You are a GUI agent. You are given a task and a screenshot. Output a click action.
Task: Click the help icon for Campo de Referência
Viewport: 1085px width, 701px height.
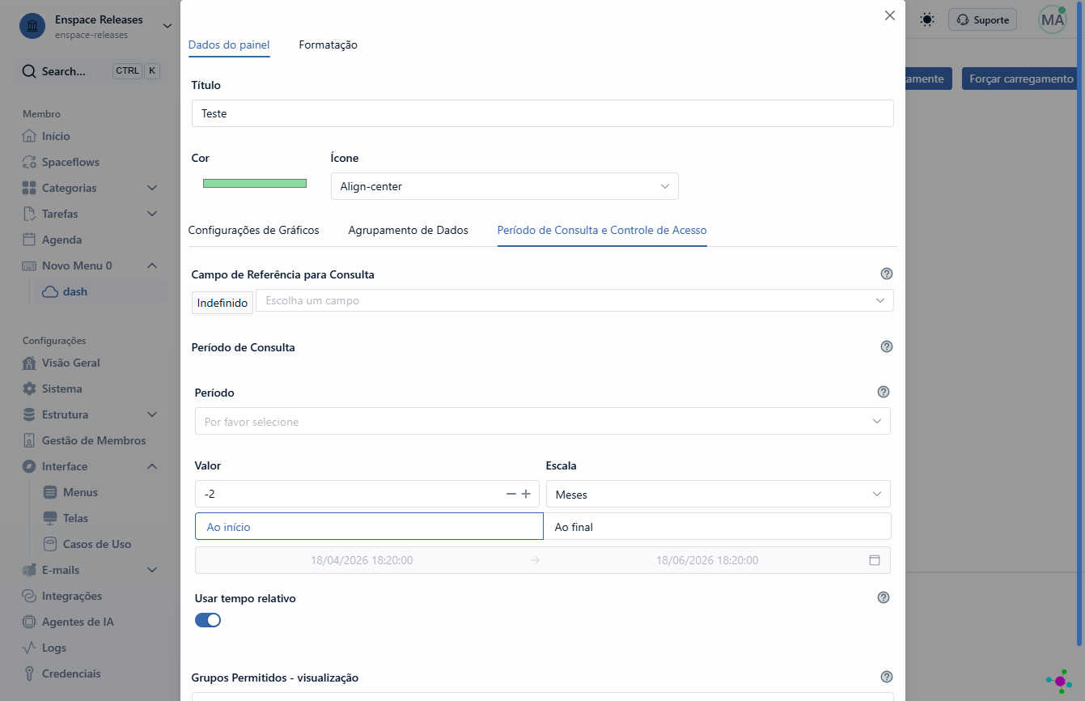(887, 274)
